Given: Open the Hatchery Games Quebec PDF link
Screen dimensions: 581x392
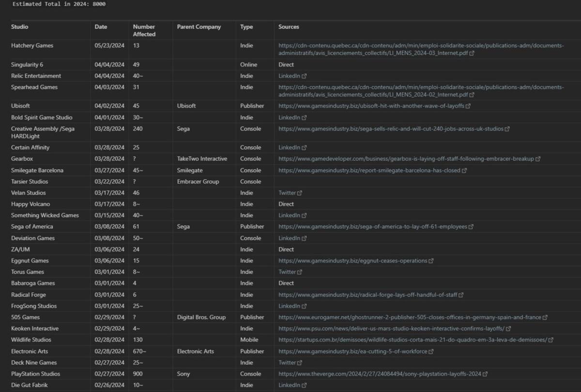Looking at the screenshot, I should coord(421,49).
